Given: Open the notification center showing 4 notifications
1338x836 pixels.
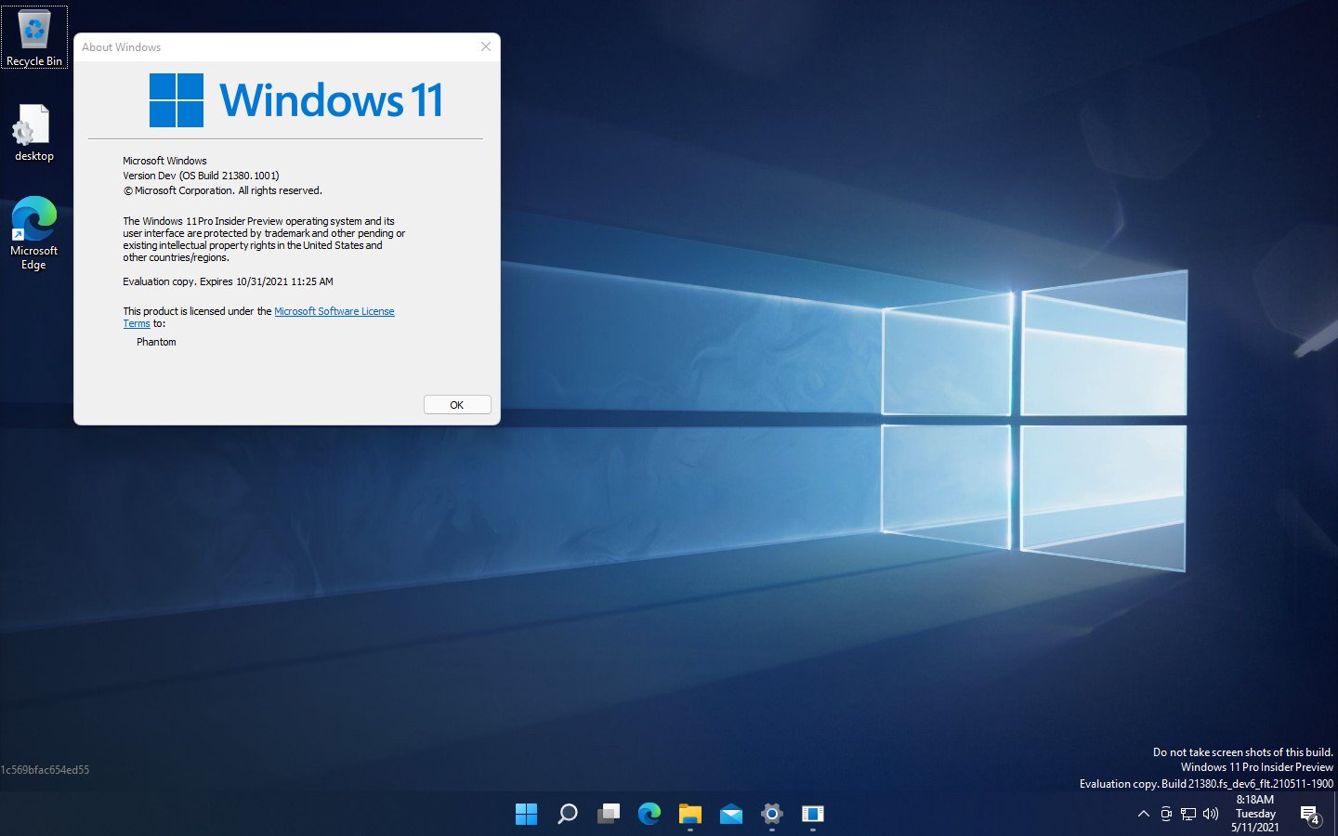Looking at the screenshot, I should point(1311,814).
